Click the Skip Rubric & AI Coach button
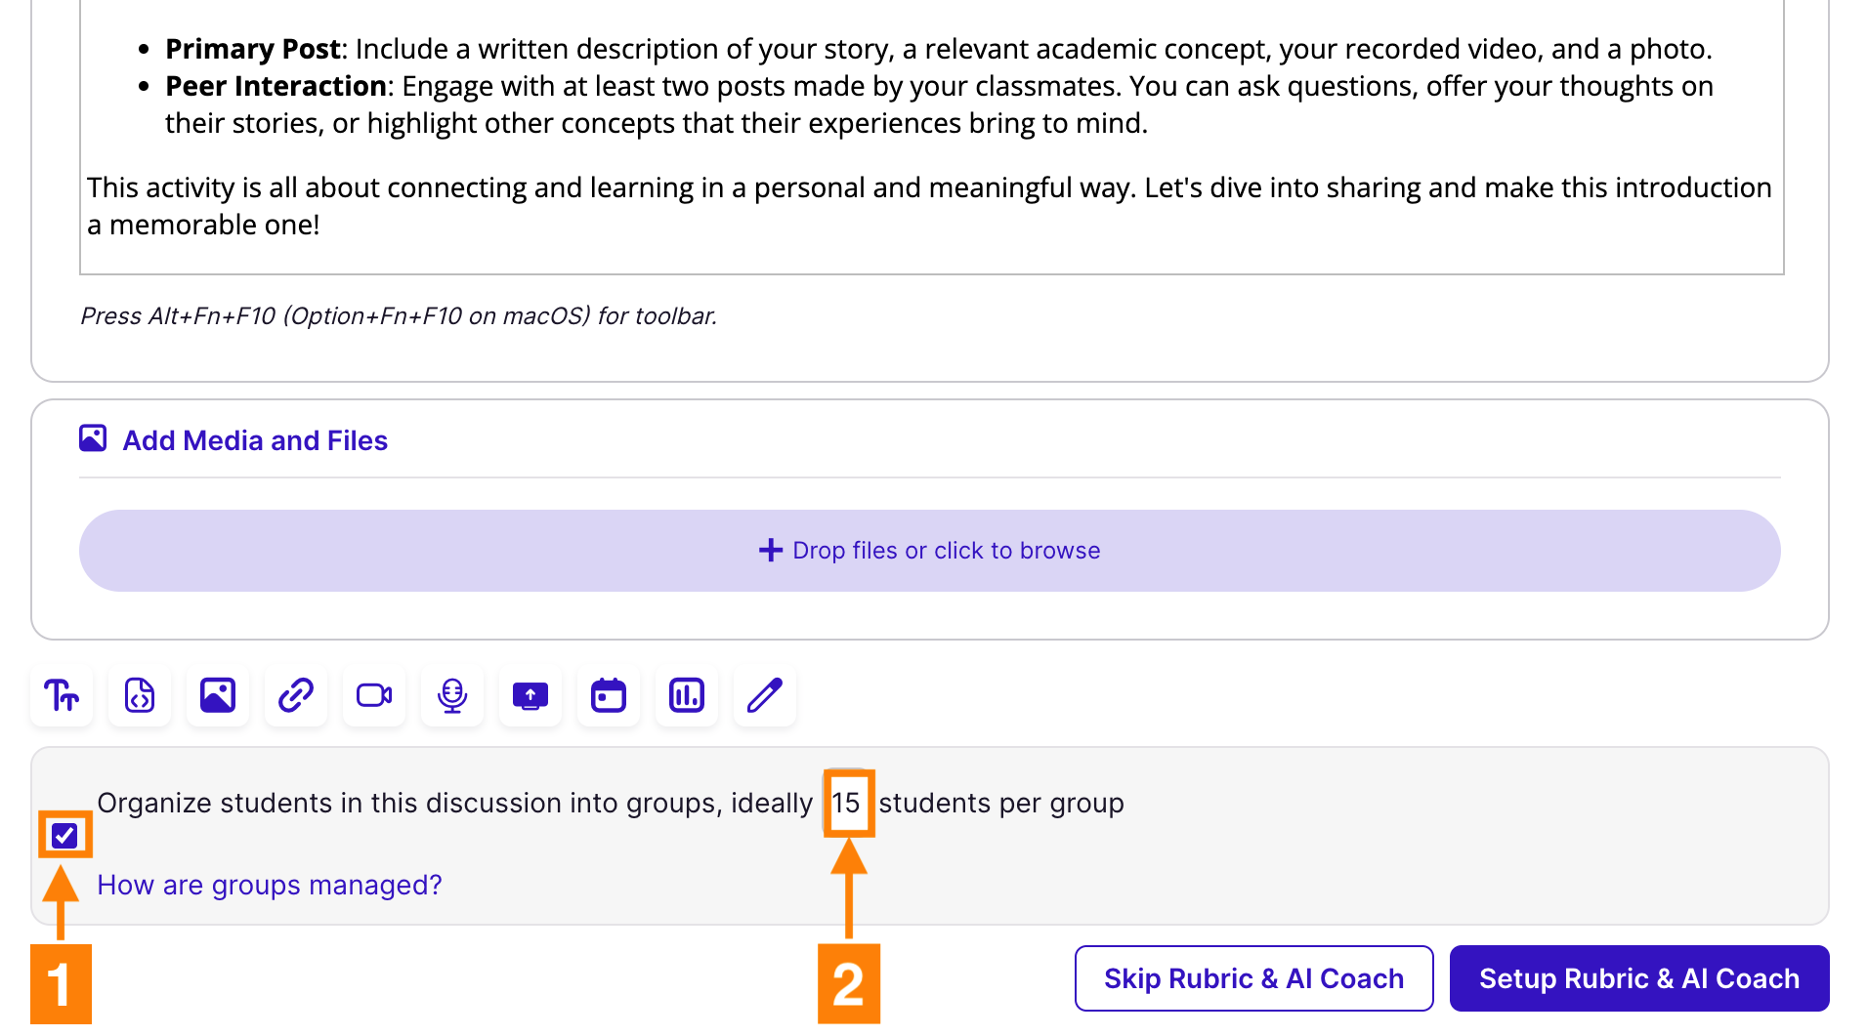Viewport: 1867px width, 1036px height. tap(1253, 977)
